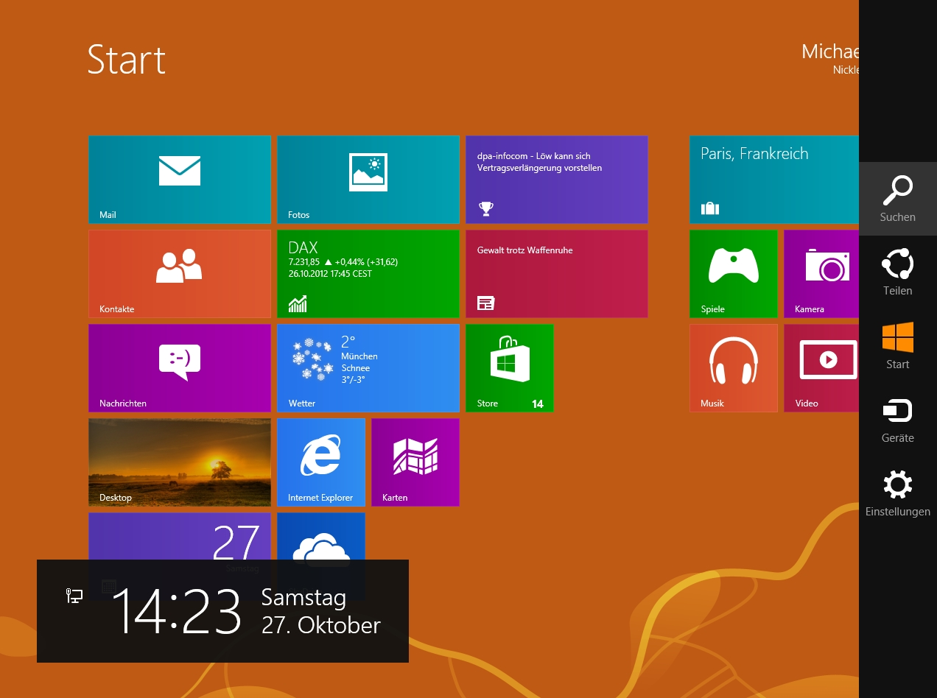The width and height of the screenshot is (937, 698).
Task: Open the Video tile
Action: 821,368
